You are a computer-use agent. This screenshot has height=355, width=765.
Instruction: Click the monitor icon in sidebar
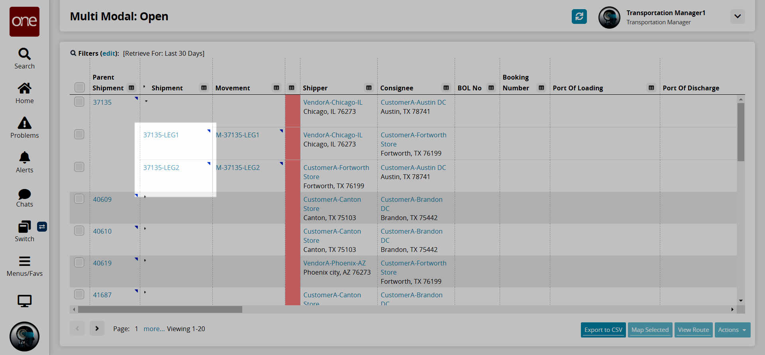click(x=24, y=301)
